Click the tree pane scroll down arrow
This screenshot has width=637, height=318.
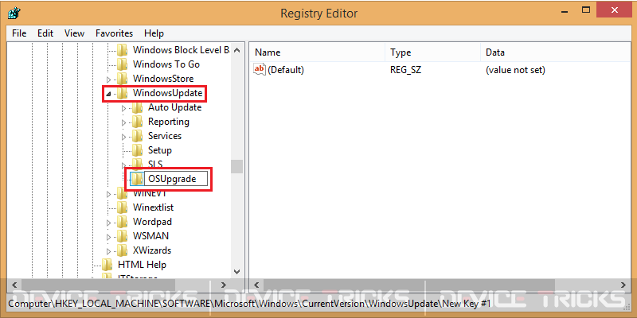tap(237, 271)
